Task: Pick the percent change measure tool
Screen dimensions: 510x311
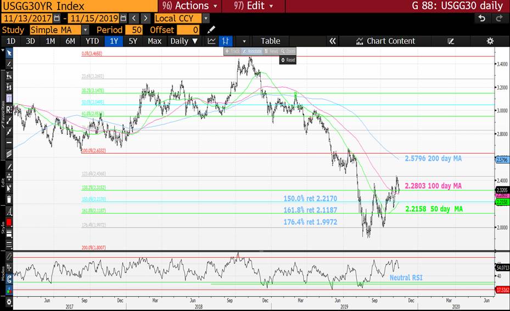Action: [x=9, y=76]
